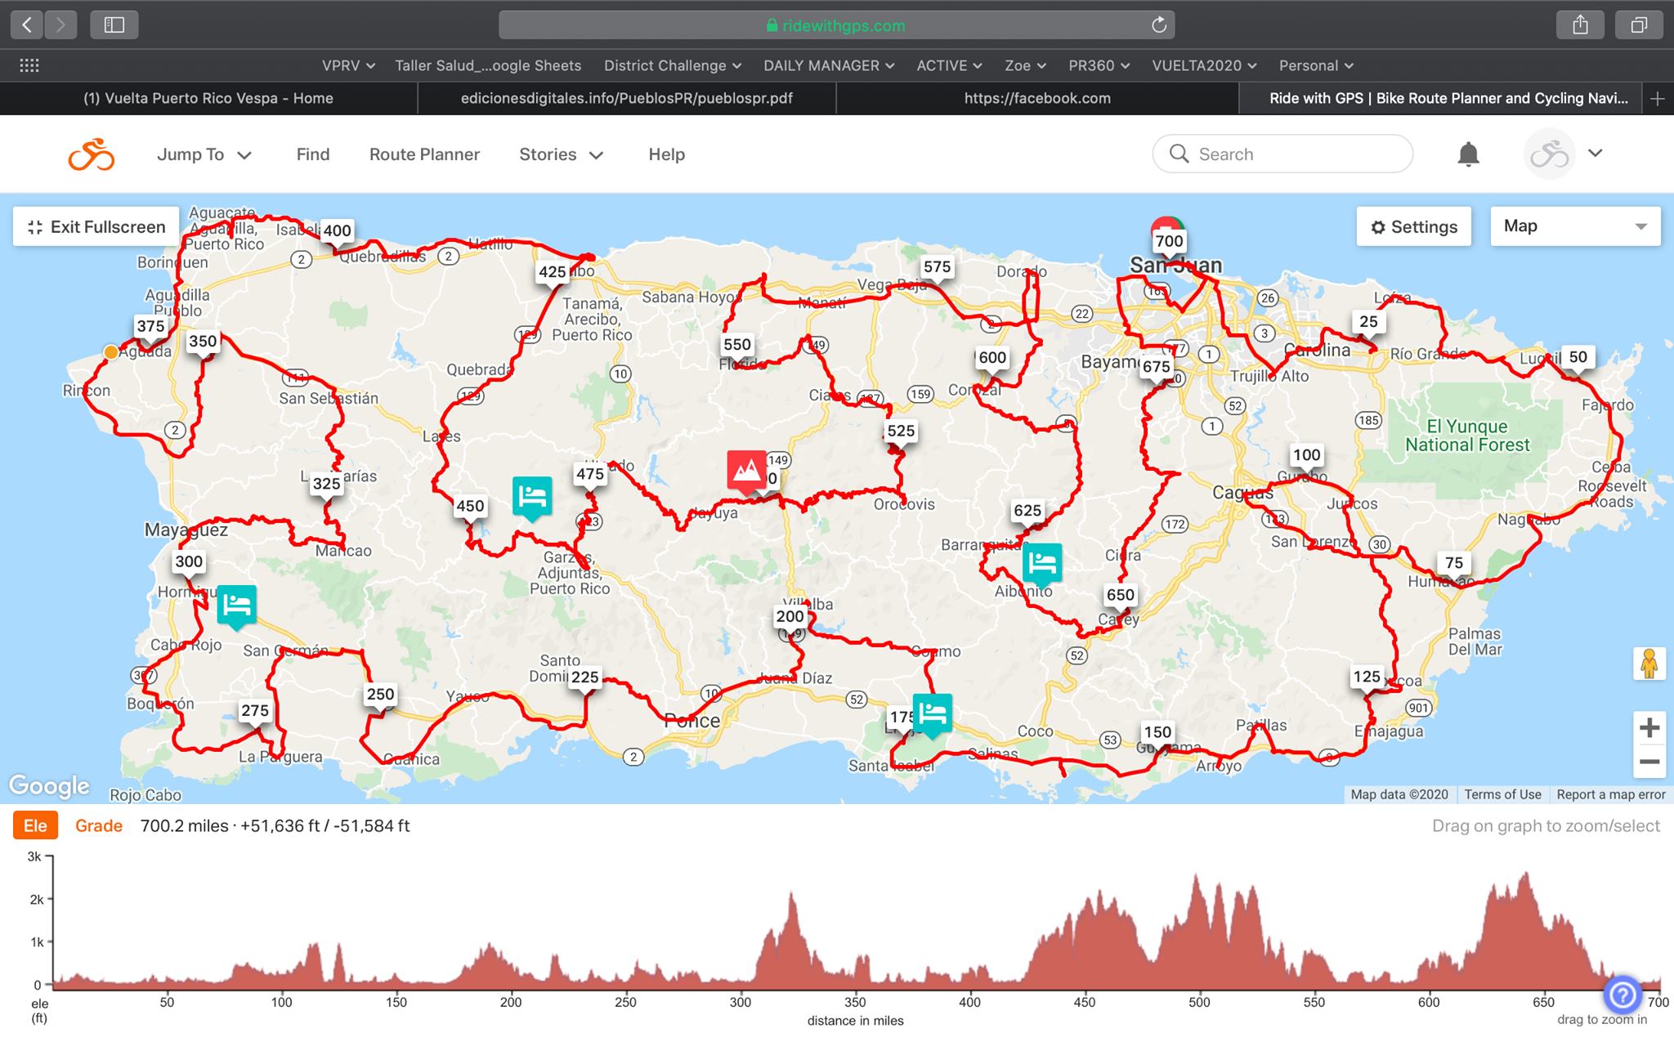The width and height of the screenshot is (1674, 1046).
Task: Open the notifications bell
Action: click(1468, 154)
